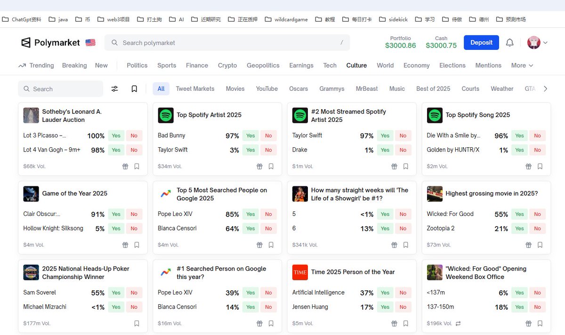Click Google trends icon on #1 Searched Person card
Image resolution: width=565 pixels, height=335 pixels.
tap(166, 272)
